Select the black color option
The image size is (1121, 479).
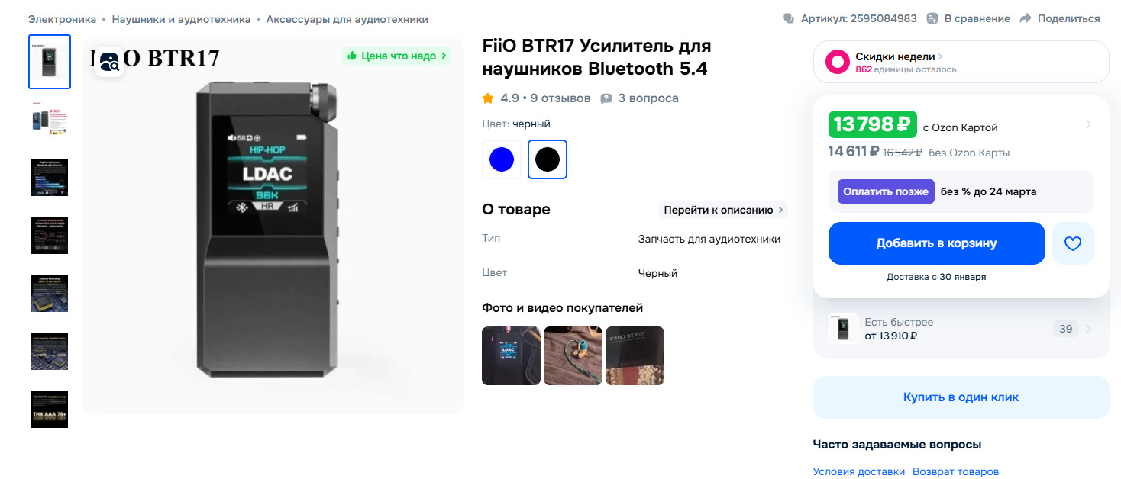click(548, 159)
